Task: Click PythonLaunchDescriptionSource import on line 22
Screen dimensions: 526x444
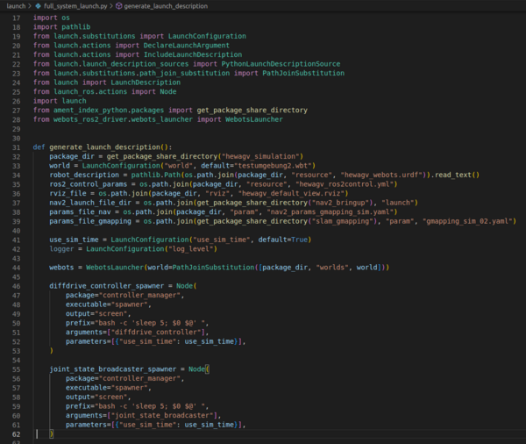Action: 279,64
